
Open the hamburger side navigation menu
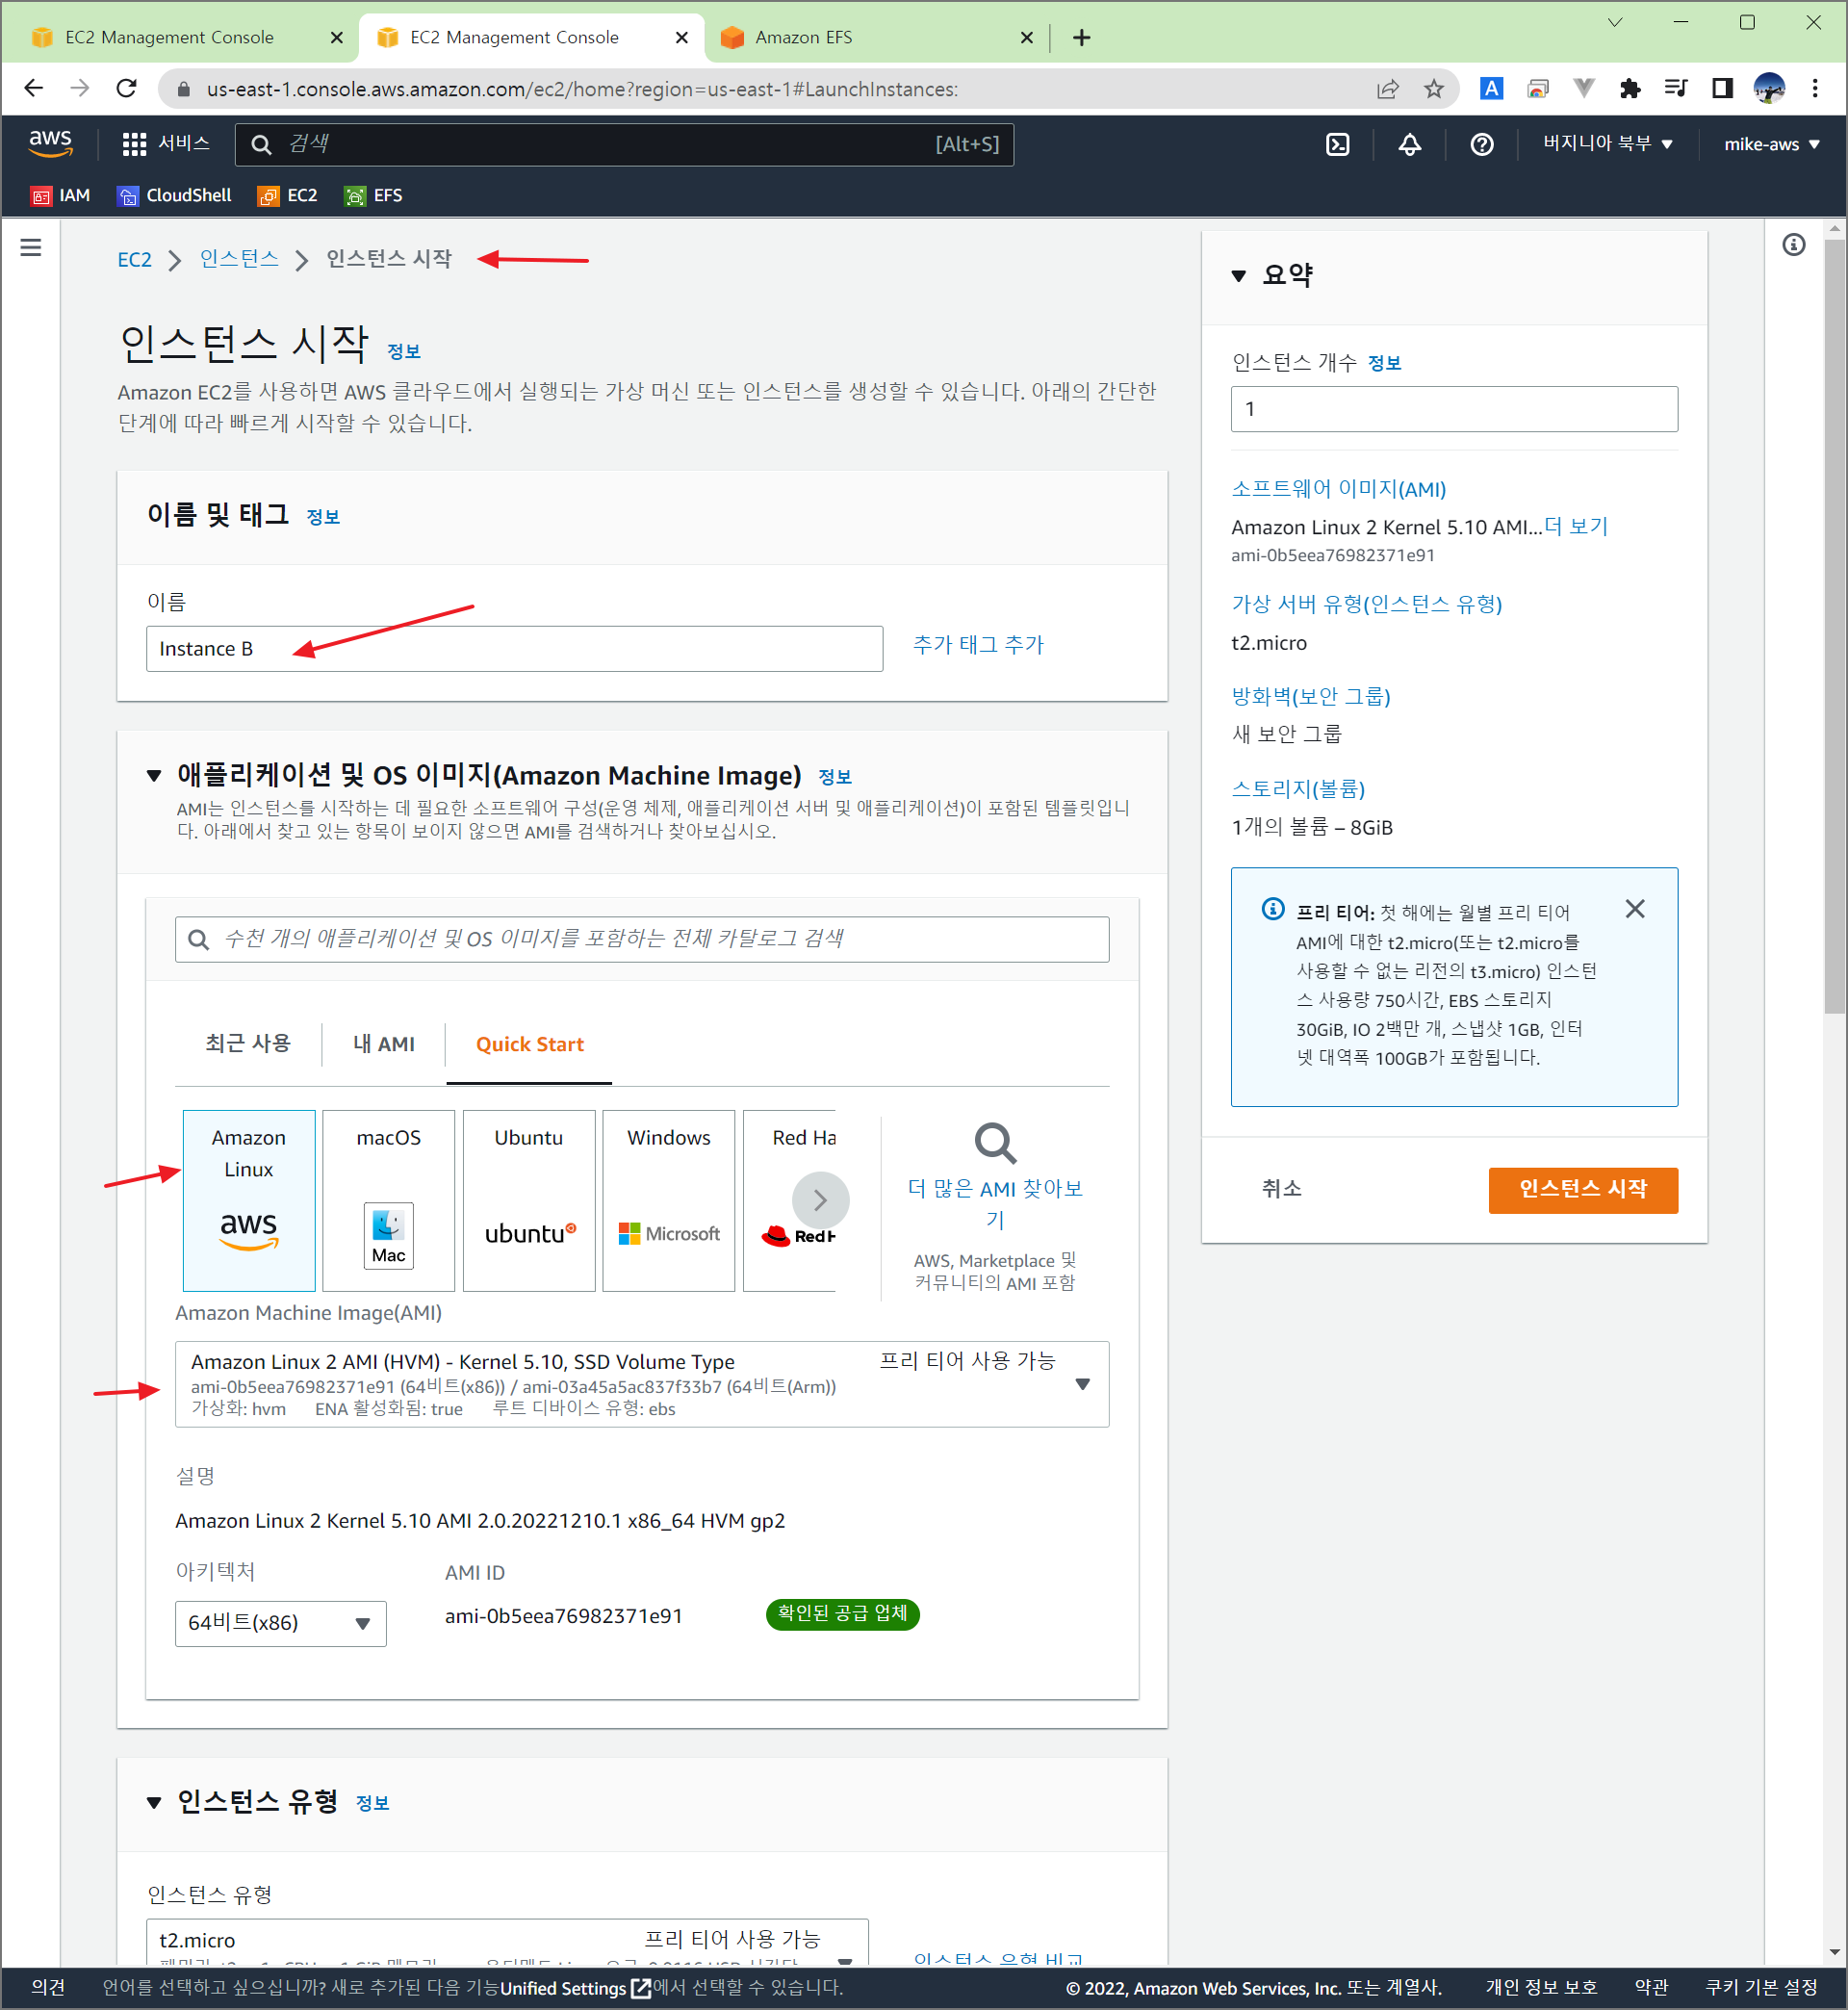31,247
